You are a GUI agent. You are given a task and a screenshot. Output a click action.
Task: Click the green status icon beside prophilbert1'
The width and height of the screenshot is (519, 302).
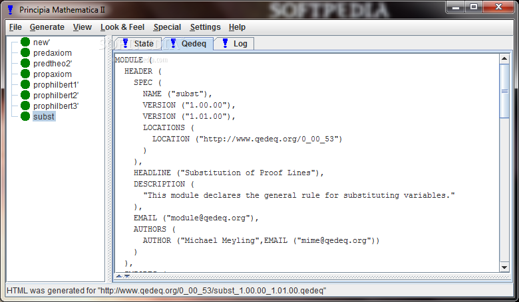[25, 84]
